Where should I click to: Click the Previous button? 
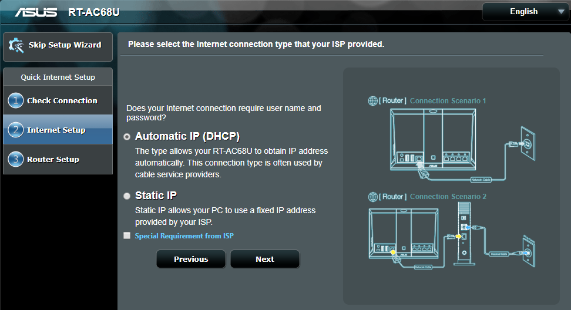(x=191, y=259)
